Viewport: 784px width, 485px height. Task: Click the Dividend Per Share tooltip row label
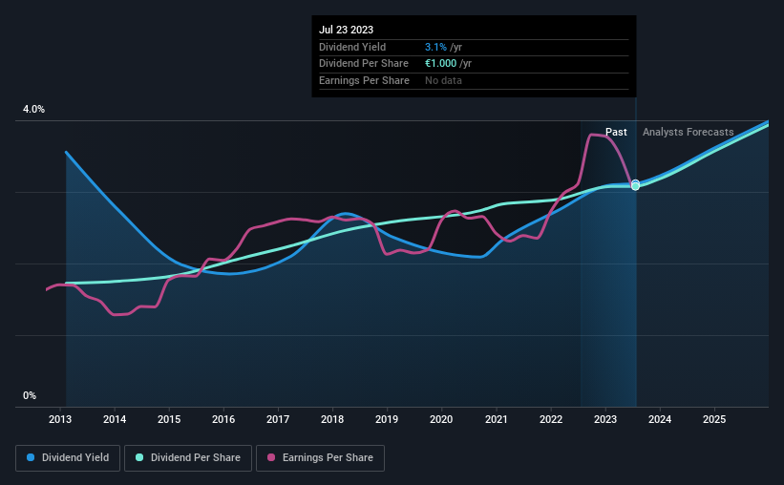(364, 64)
